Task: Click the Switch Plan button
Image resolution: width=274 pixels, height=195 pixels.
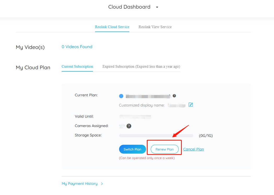Action: tap(132, 149)
